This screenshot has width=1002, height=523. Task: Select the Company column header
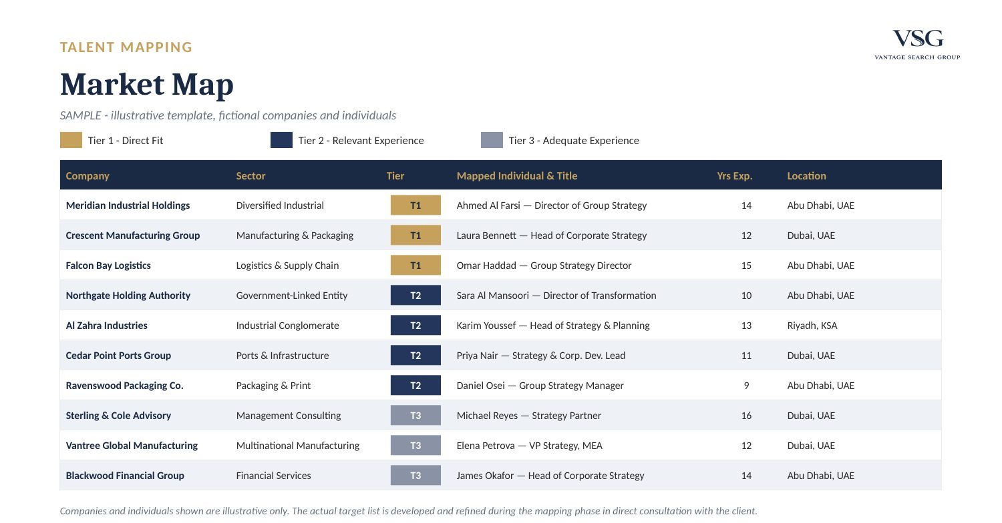(x=88, y=176)
